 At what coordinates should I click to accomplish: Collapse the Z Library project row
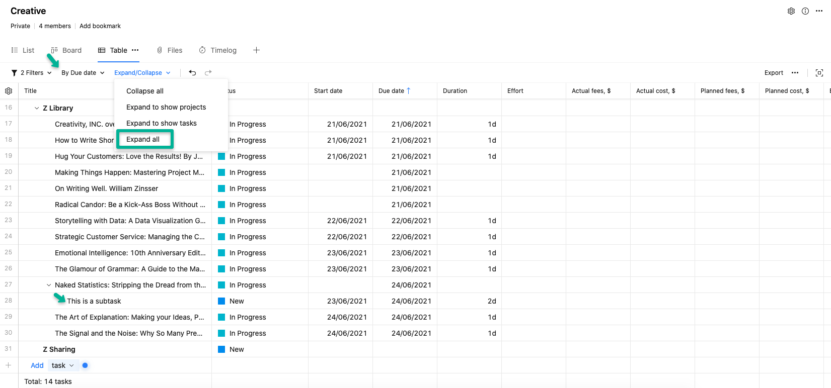tap(37, 108)
